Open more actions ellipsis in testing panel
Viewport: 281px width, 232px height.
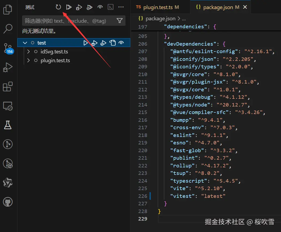pyautogui.click(x=121, y=7)
